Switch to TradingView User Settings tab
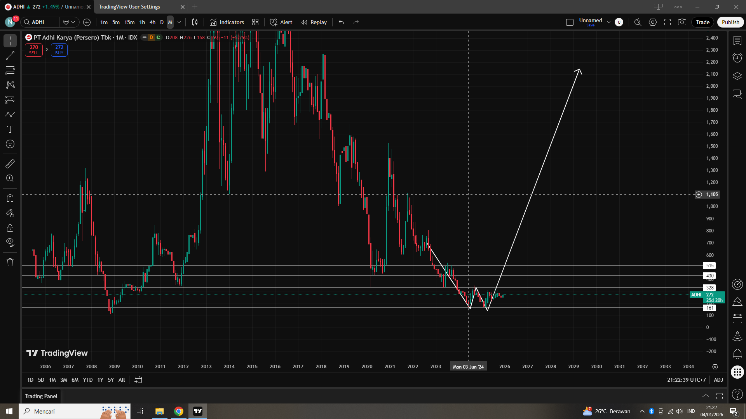Screen dimensions: 746x419 pos(129,7)
